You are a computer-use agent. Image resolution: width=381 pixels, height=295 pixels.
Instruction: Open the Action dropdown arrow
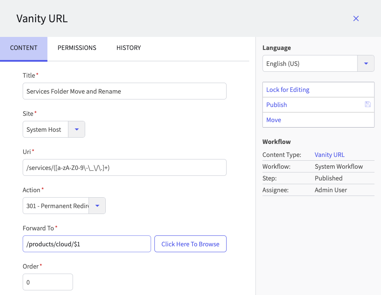click(97, 206)
